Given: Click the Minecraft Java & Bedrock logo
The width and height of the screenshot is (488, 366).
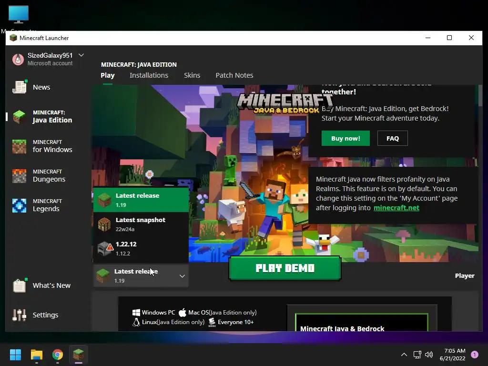Looking at the screenshot, I should pyautogui.click(x=284, y=103).
